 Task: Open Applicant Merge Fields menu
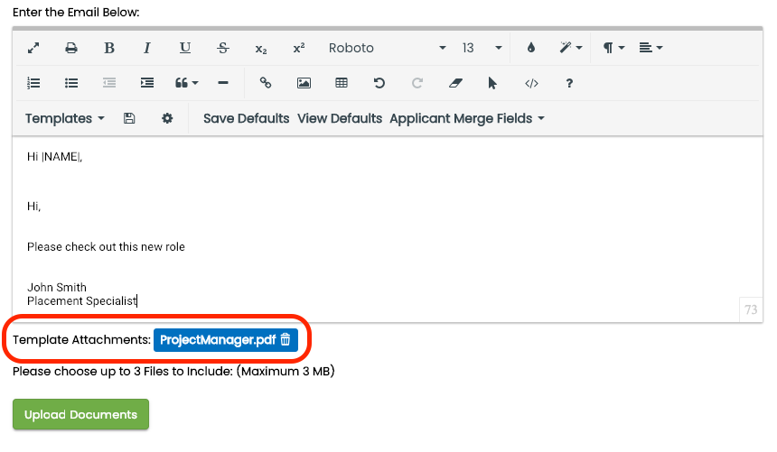(x=467, y=118)
